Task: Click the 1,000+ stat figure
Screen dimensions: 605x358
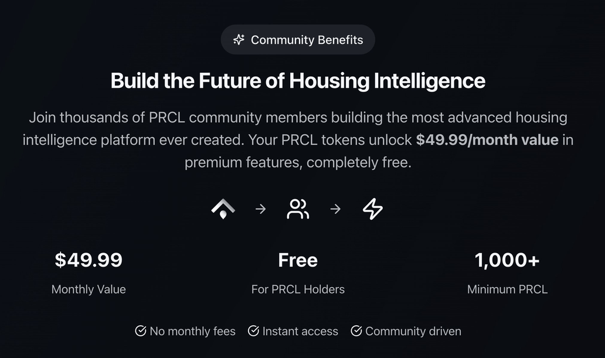Action: pyautogui.click(x=507, y=260)
